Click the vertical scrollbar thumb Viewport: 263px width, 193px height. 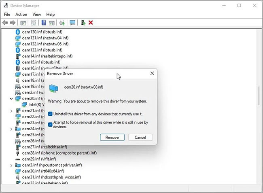point(259,96)
